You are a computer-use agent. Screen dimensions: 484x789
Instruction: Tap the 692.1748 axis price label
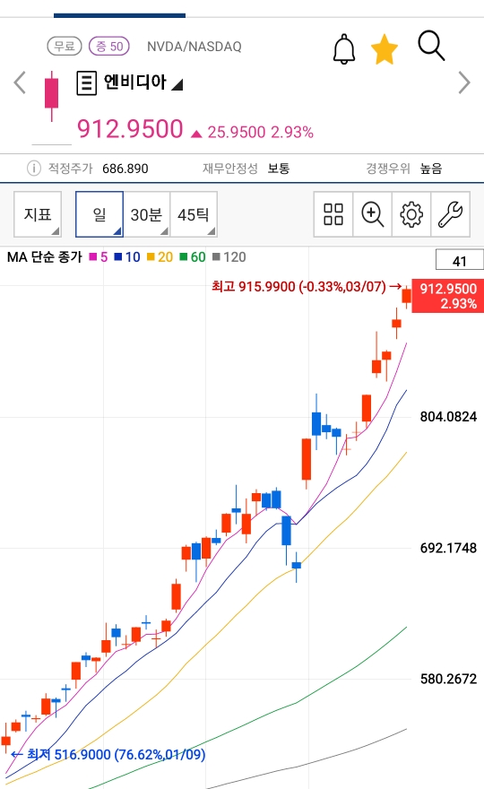[448, 548]
